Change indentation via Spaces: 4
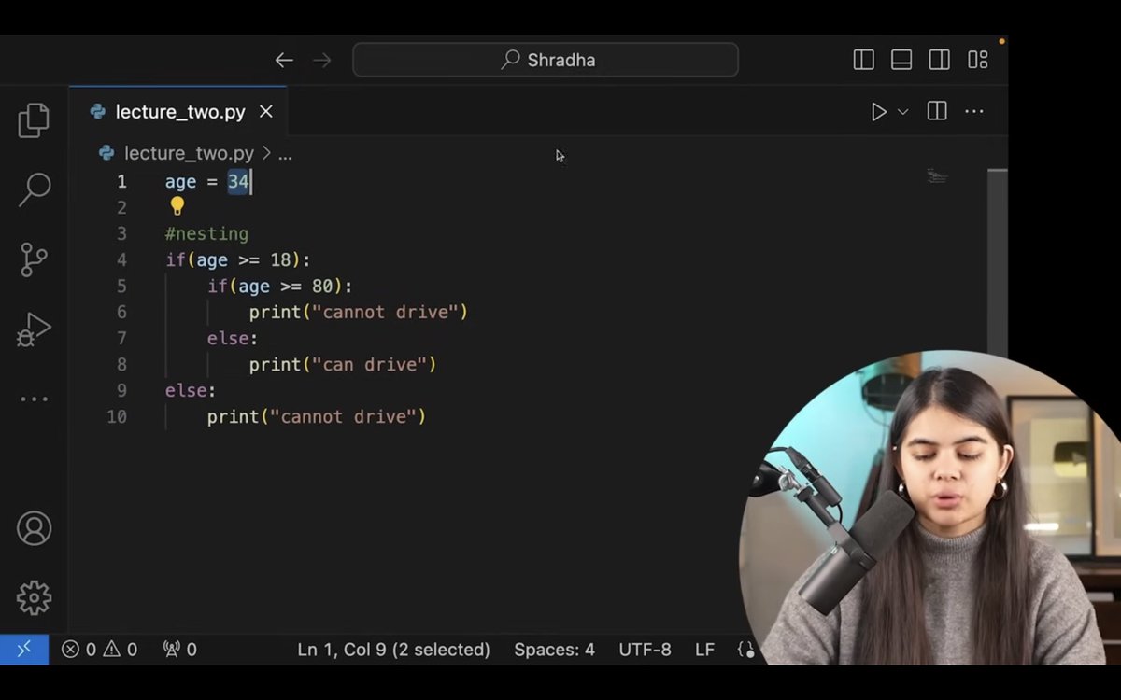The height and width of the screenshot is (700, 1121). [x=554, y=650]
